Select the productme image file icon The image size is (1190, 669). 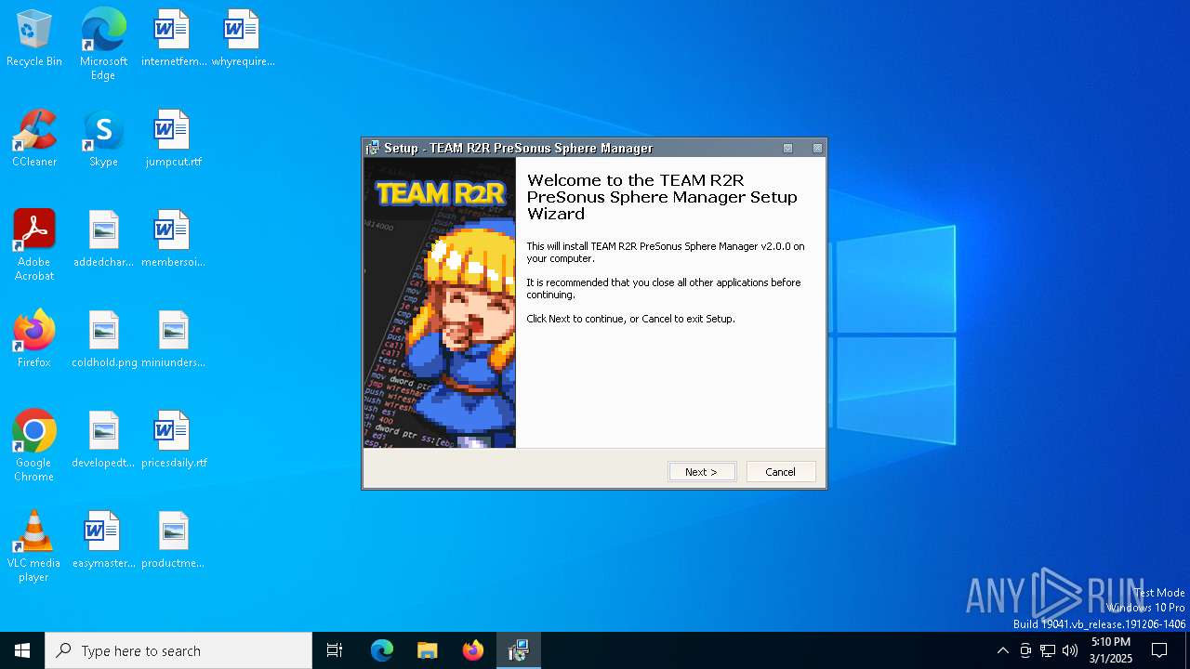tap(173, 541)
